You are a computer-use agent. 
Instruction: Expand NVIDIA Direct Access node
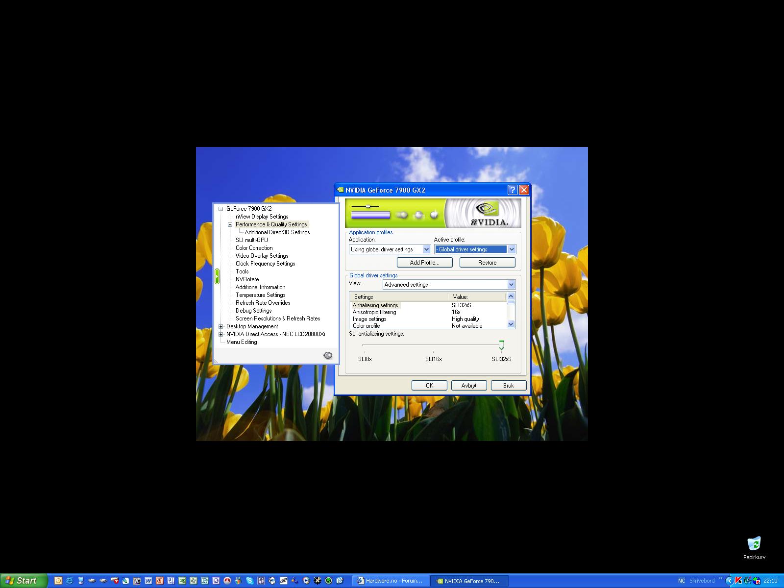point(220,334)
